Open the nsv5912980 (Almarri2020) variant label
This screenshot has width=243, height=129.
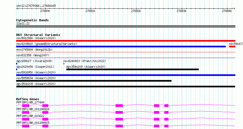[36, 38]
